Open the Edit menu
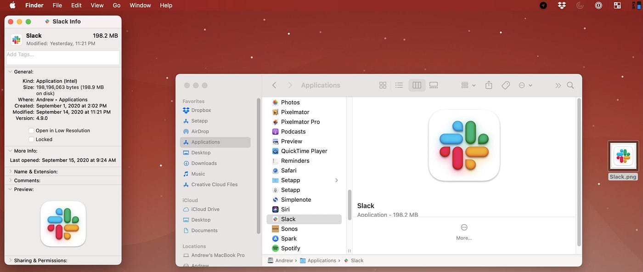This screenshot has height=272, width=643. pos(76,6)
